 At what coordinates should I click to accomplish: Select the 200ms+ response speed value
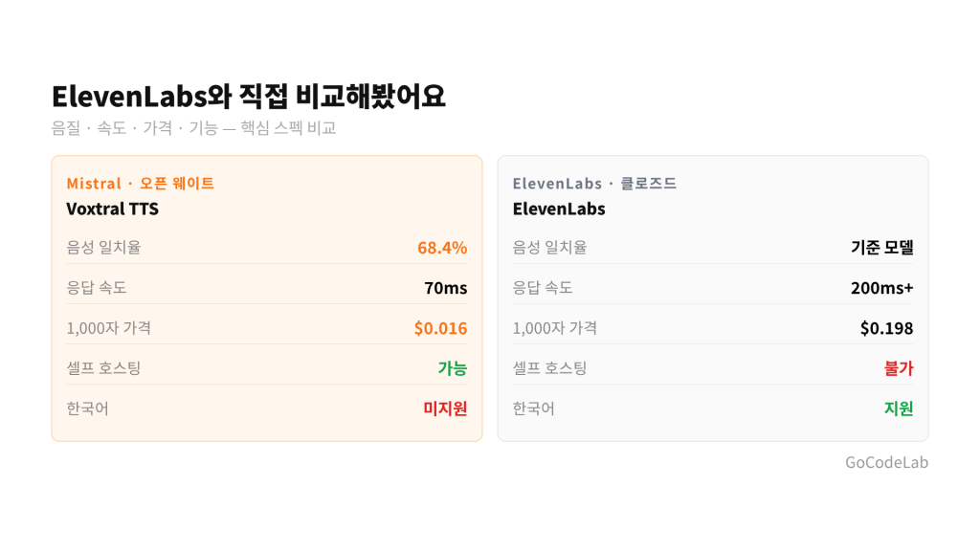pos(881,288)
